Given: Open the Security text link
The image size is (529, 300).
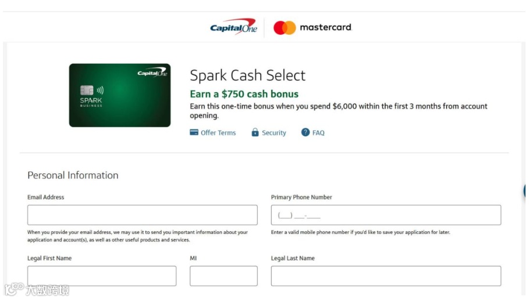Looking at the screenshot, I should point(274,133).
